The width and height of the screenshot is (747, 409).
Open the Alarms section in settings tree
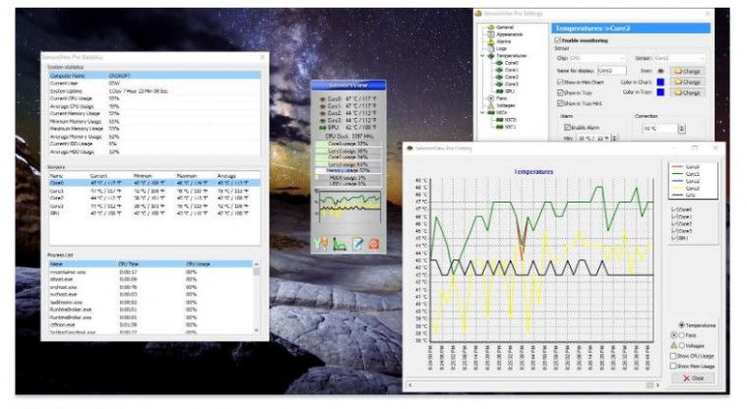(x=504, y=40)
